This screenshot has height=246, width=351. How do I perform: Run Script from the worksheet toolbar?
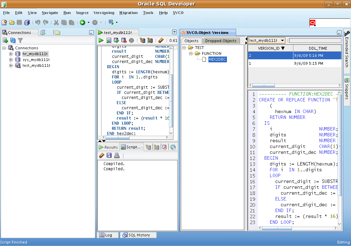[108, 40]
